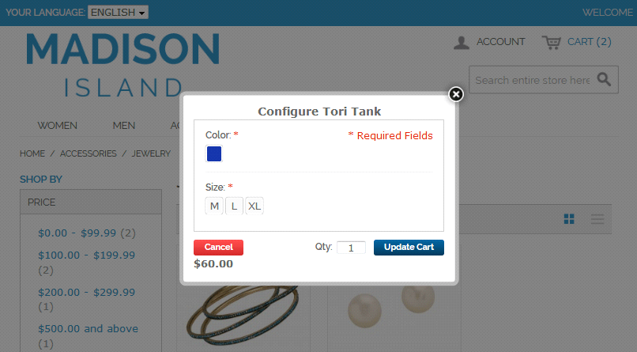Viewport: 637px width, 352px height.
Task: Click the Qty input field
Action: 351,248
